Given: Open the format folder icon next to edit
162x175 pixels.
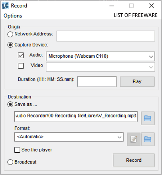Looking at the screenshot, I should (148, 139).
